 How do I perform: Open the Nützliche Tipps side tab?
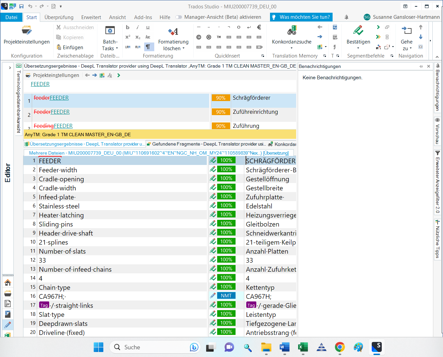point(437,239)
